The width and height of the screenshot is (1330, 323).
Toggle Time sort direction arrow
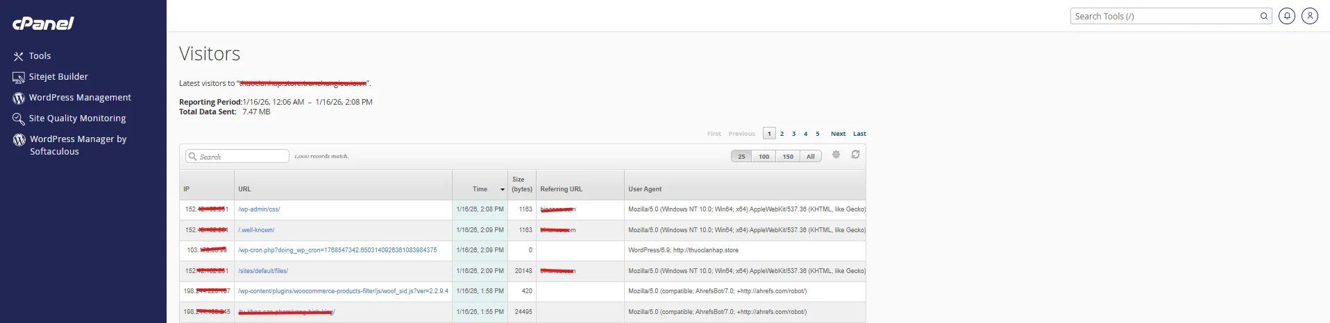click(x=503, y=190)
